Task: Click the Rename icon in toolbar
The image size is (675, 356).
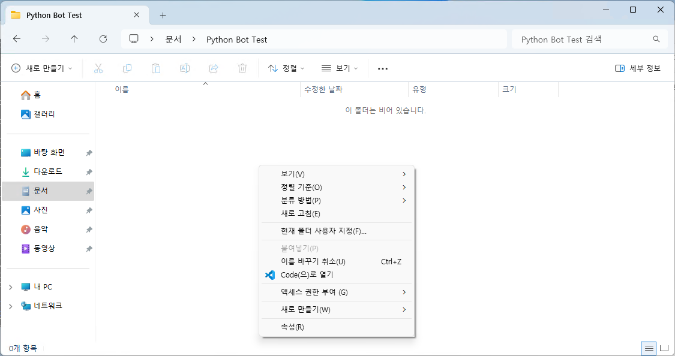Action: click(x=185, y=68)
